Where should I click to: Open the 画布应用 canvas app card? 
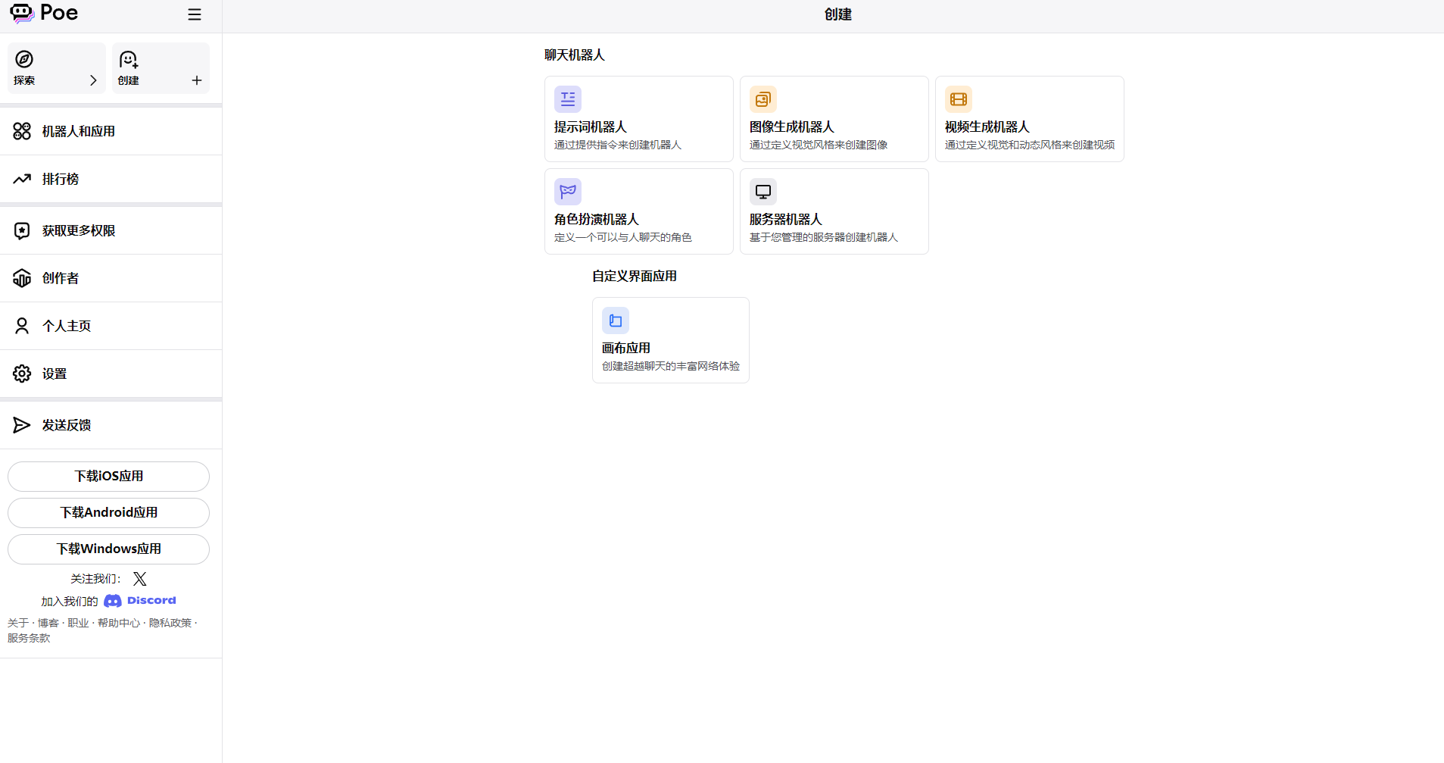tap(669, 339)
